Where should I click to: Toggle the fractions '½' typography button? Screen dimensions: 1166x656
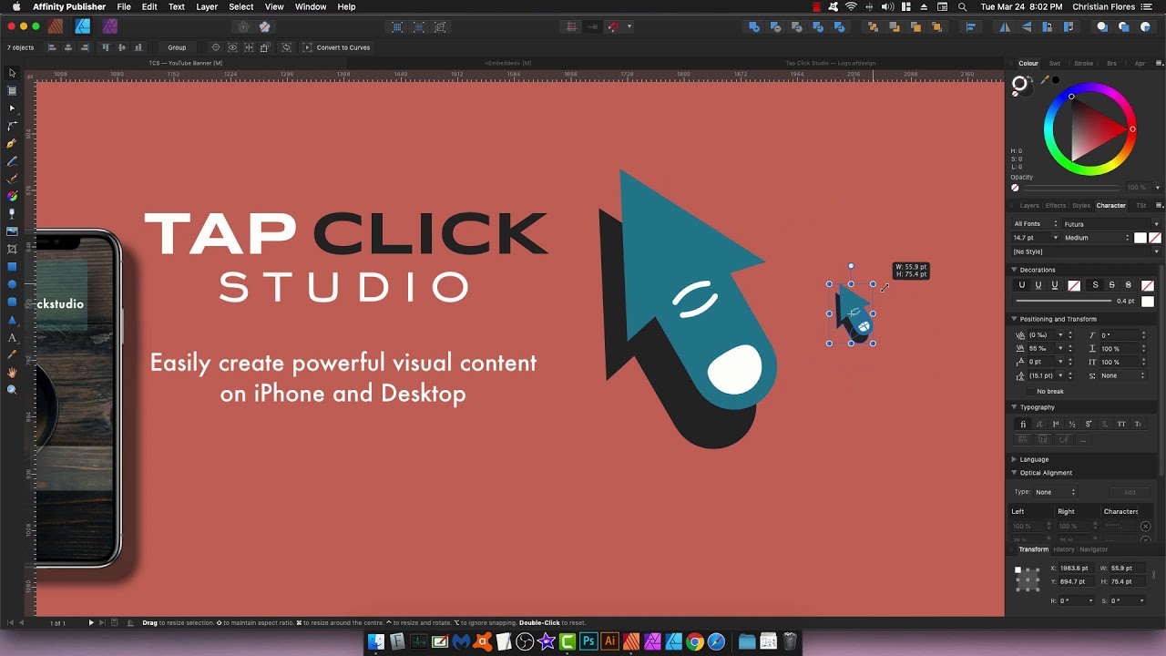(1072, 424)
